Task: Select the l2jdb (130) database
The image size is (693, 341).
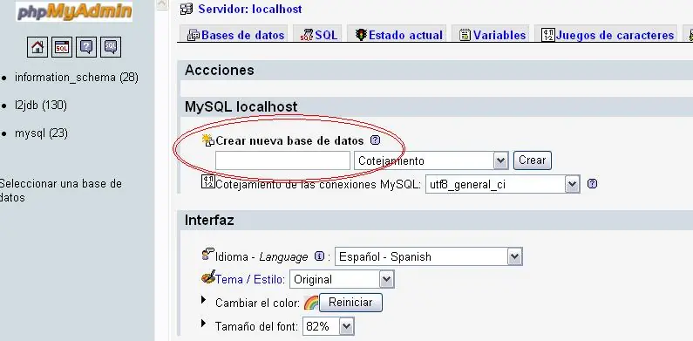Action: click(41, 106)
